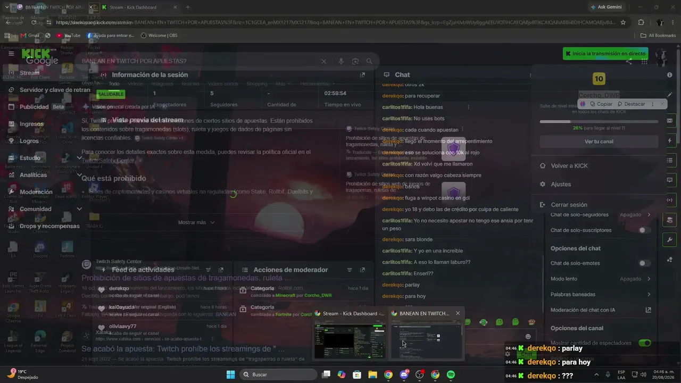Toggle Chat de solo-suscriptores switch
This screenshot has height=383, width=681.
[x=644, y=230]
